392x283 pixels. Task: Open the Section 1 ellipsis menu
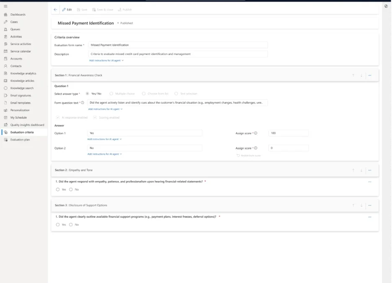coord(369,75)
